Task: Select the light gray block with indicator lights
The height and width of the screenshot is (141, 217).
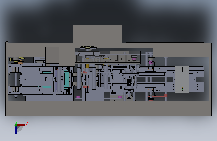Action: [182, 79]
